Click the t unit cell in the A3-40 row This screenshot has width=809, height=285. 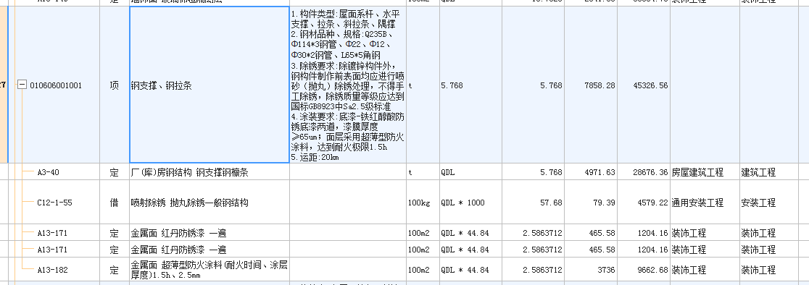click(423, 172)
